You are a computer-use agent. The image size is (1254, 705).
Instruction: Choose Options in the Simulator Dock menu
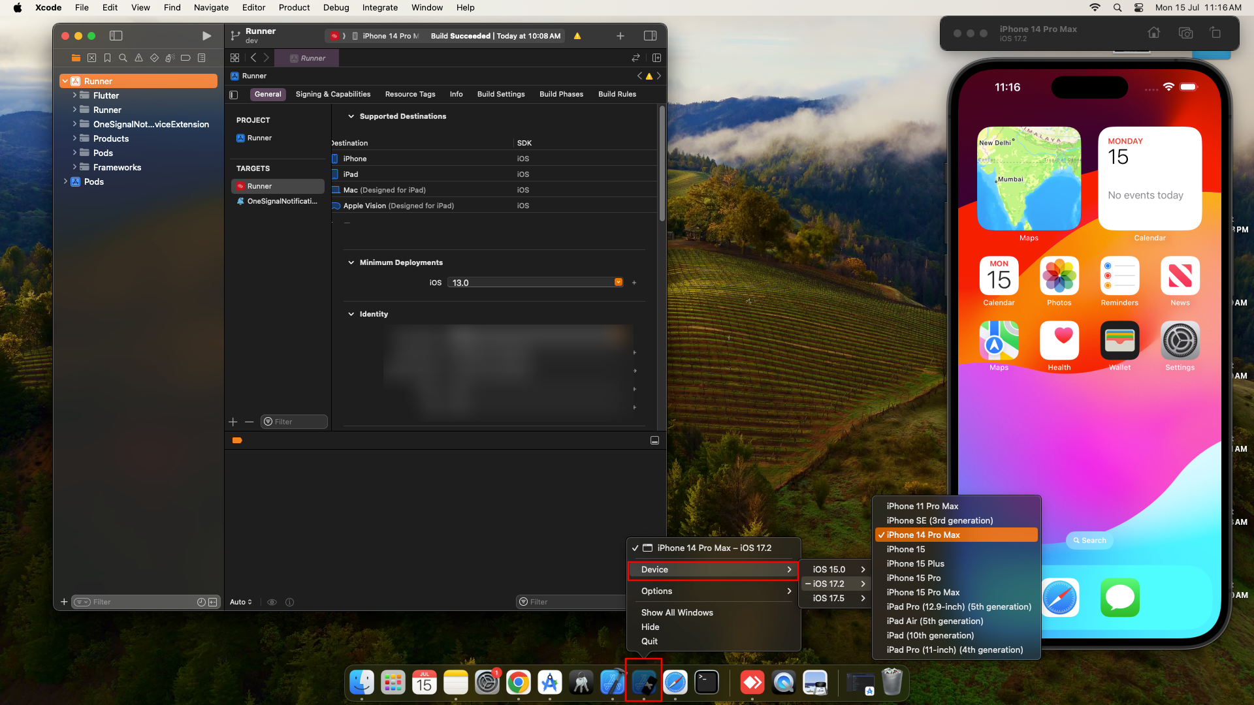pyautogui.click(x=713, y=591)
